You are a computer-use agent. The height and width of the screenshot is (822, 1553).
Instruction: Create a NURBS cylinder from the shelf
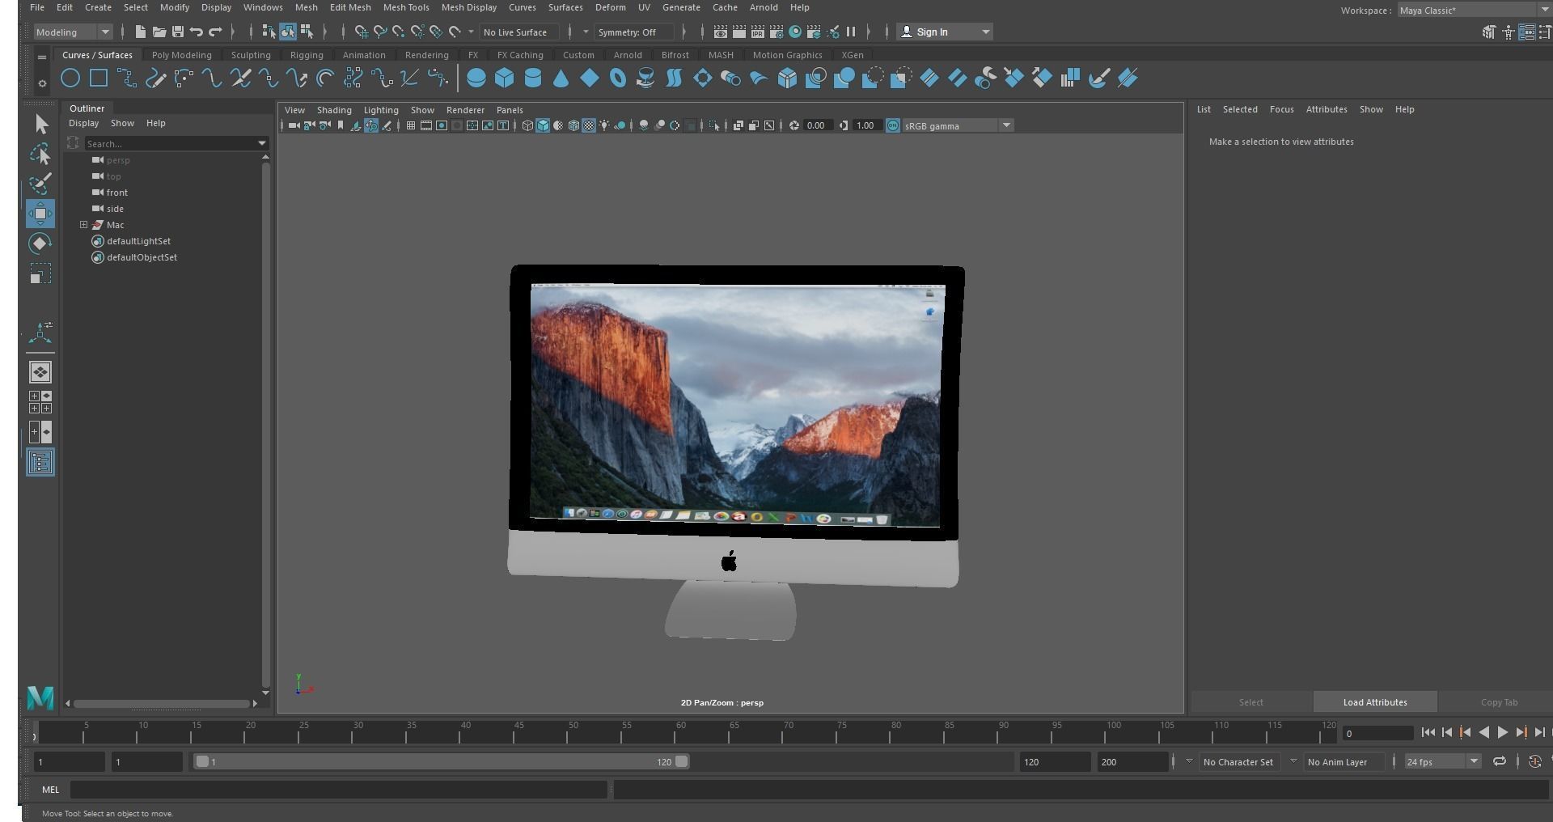click(533, 78)
